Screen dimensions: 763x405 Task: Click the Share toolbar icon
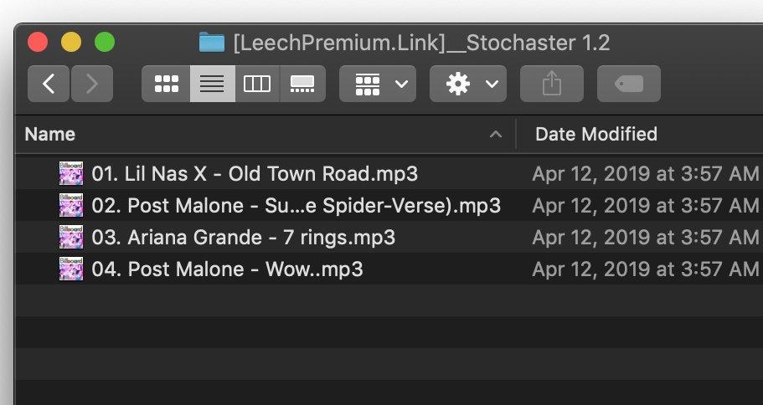[551, 84]
